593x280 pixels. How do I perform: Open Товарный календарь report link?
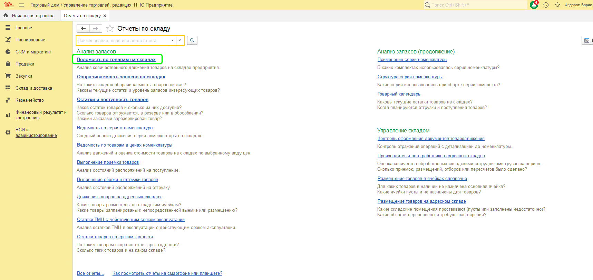399,94
